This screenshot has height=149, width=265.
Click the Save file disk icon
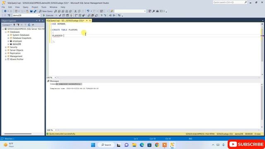coord(31,11)
